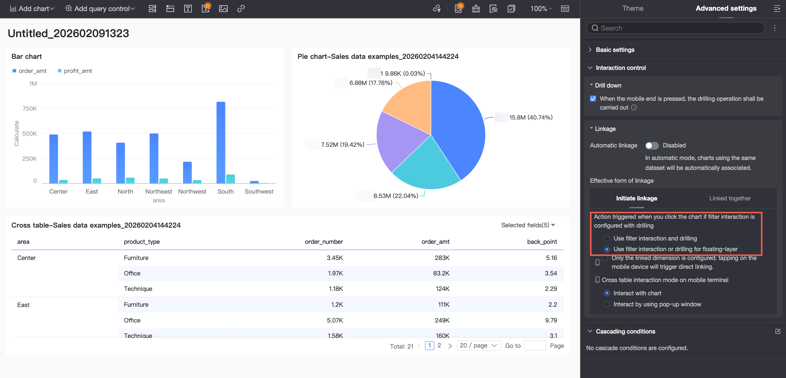
Task: Click the eye preview icon in toolbar
Action: [494, 8]
